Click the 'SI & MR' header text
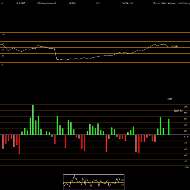 click(x=20, y=3)
